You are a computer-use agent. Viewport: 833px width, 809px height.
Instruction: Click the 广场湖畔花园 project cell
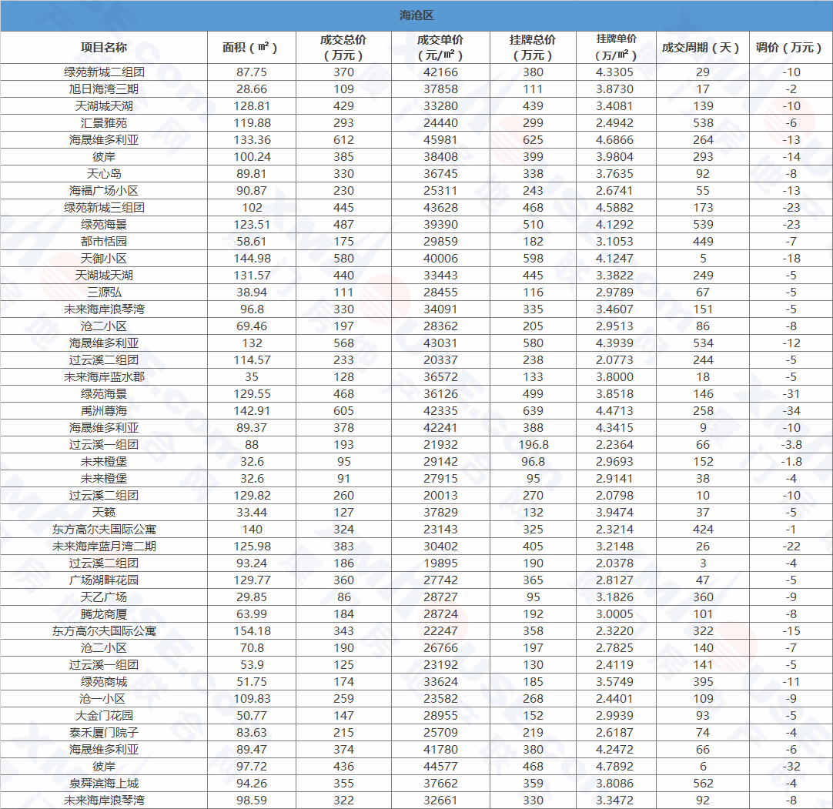[x=104, y=580]
